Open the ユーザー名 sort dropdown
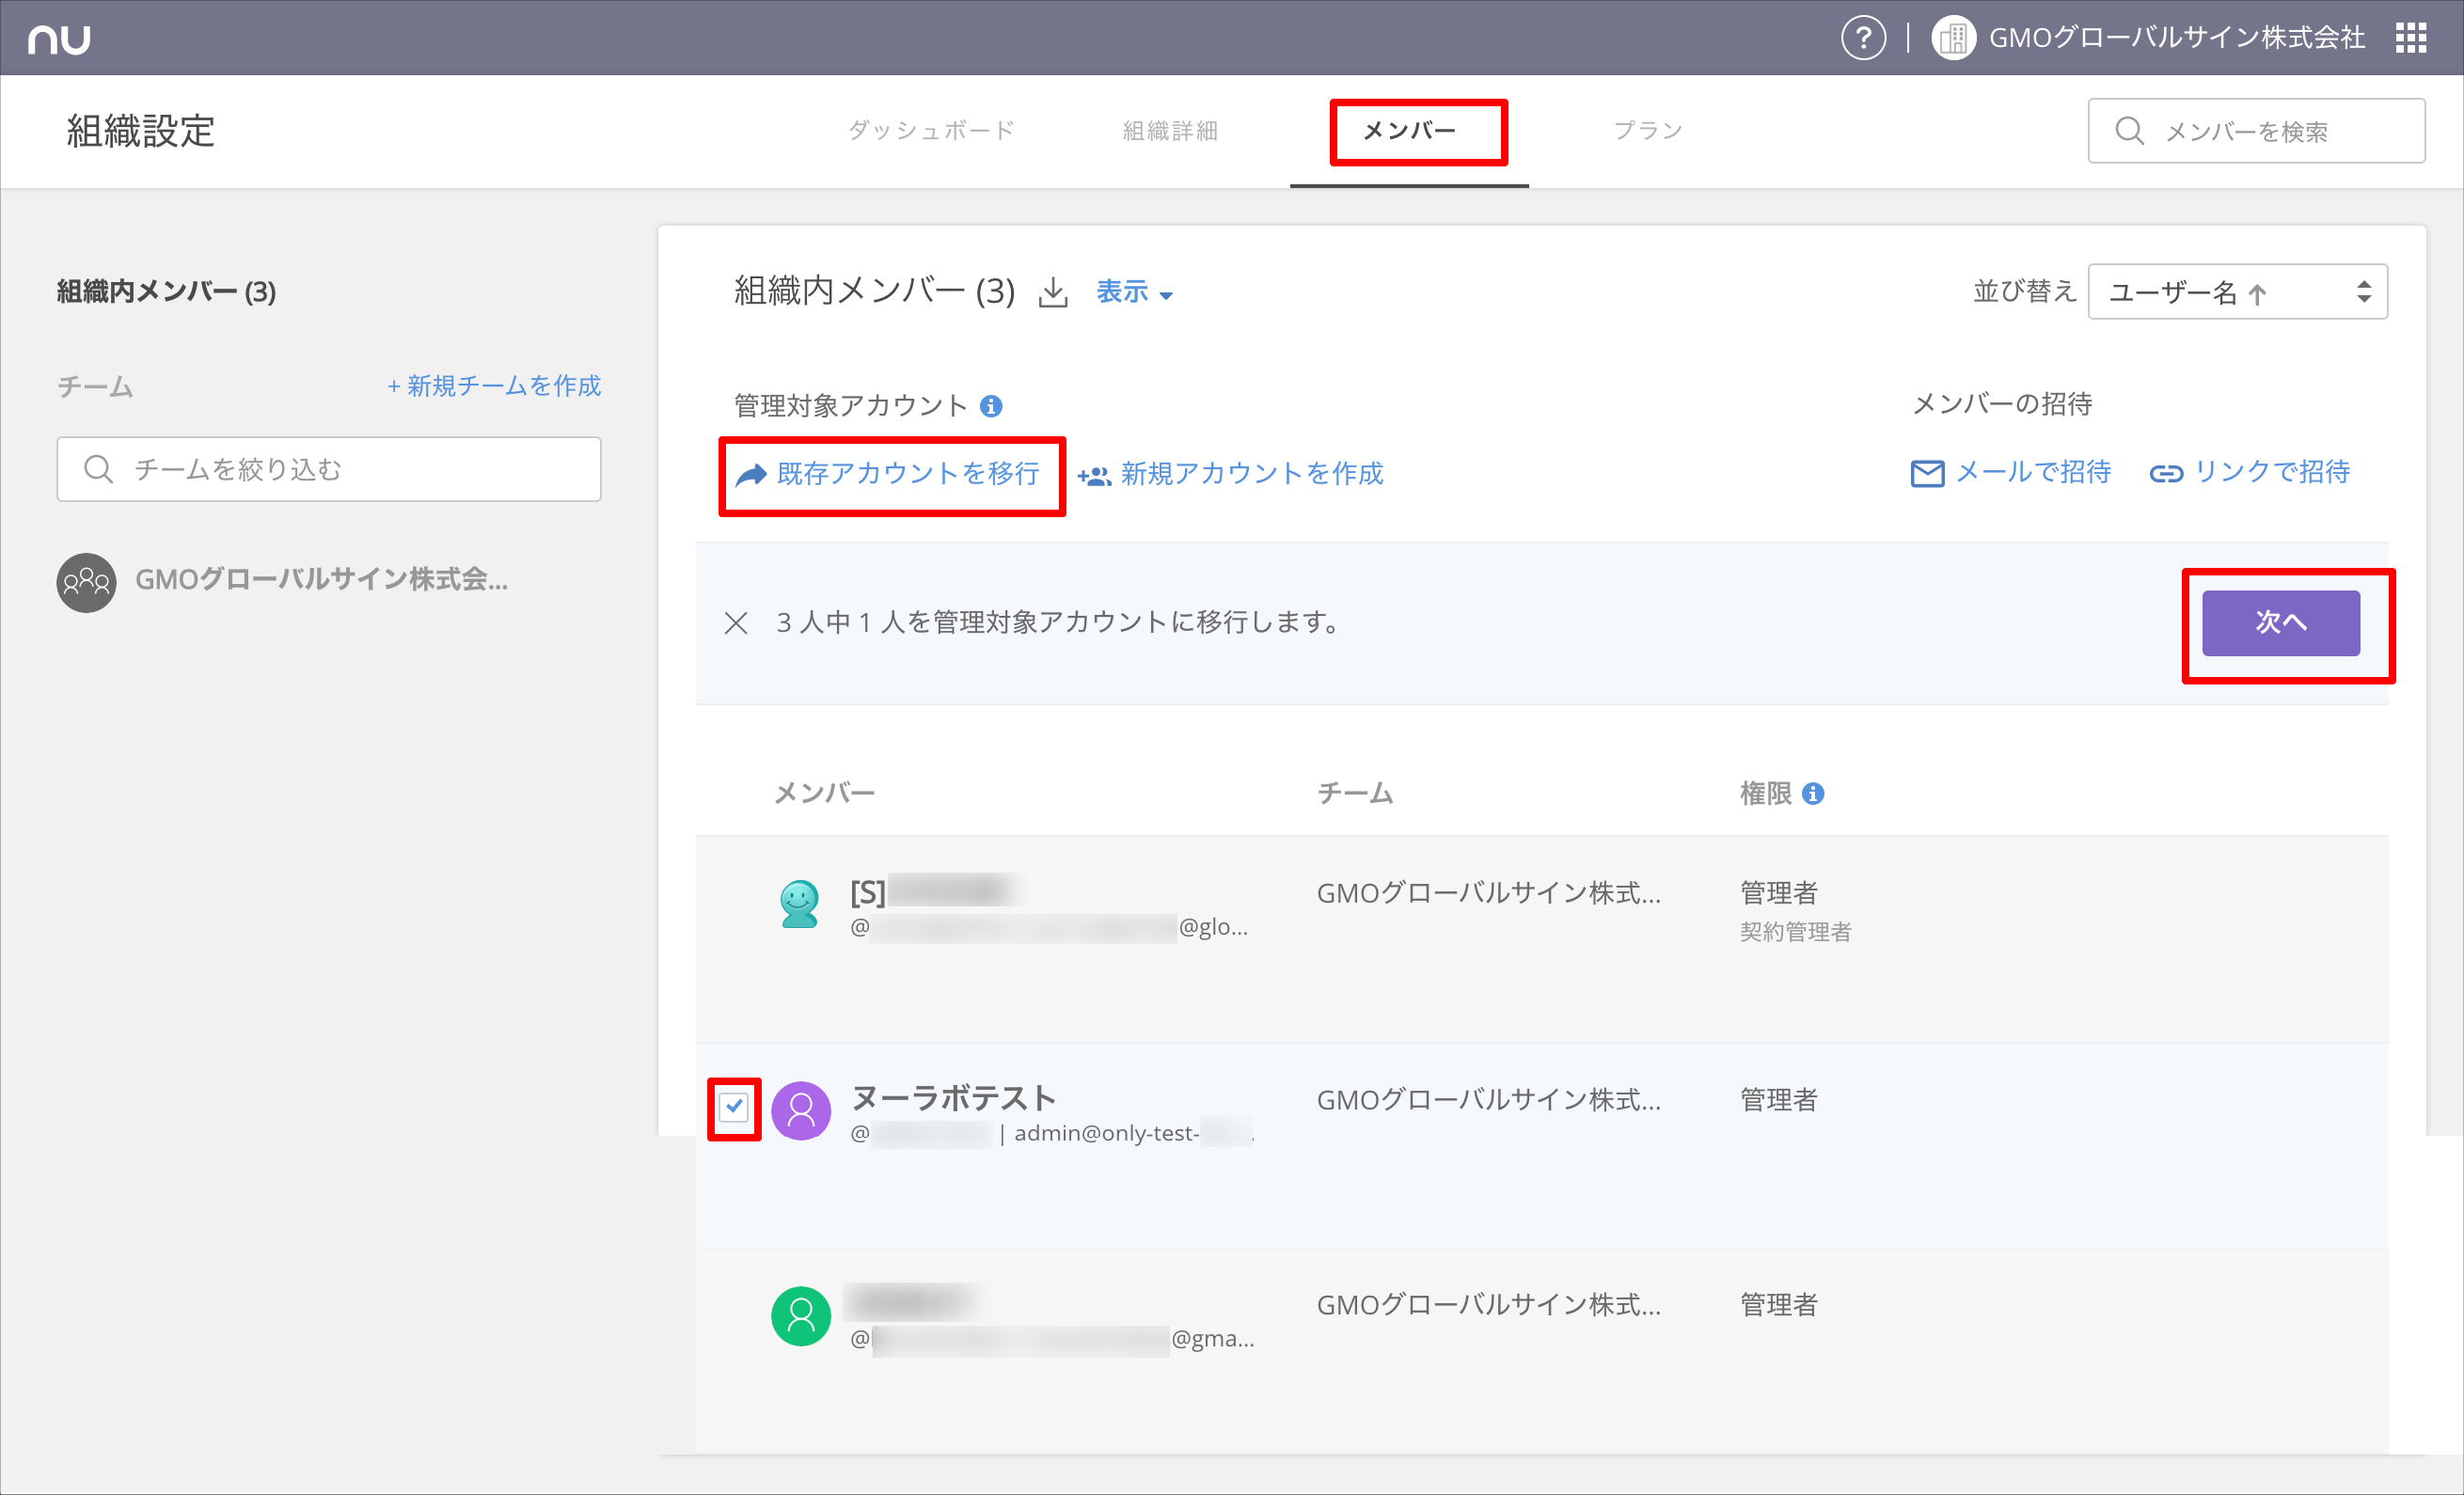 point(2237,292)
